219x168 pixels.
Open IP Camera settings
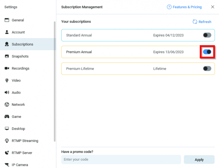20,165
